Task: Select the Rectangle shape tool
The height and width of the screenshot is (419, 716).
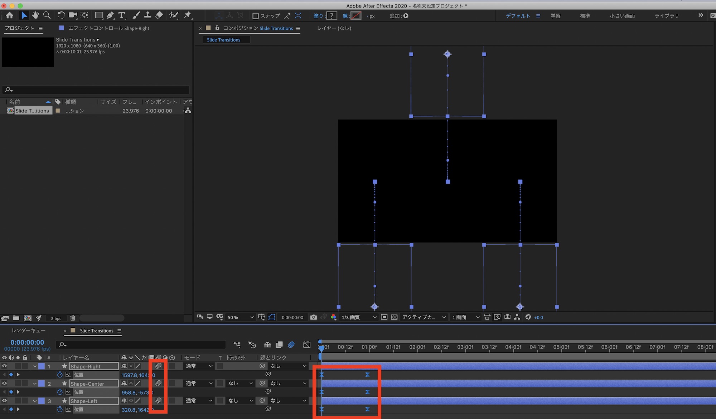Action: click(98, 15)
